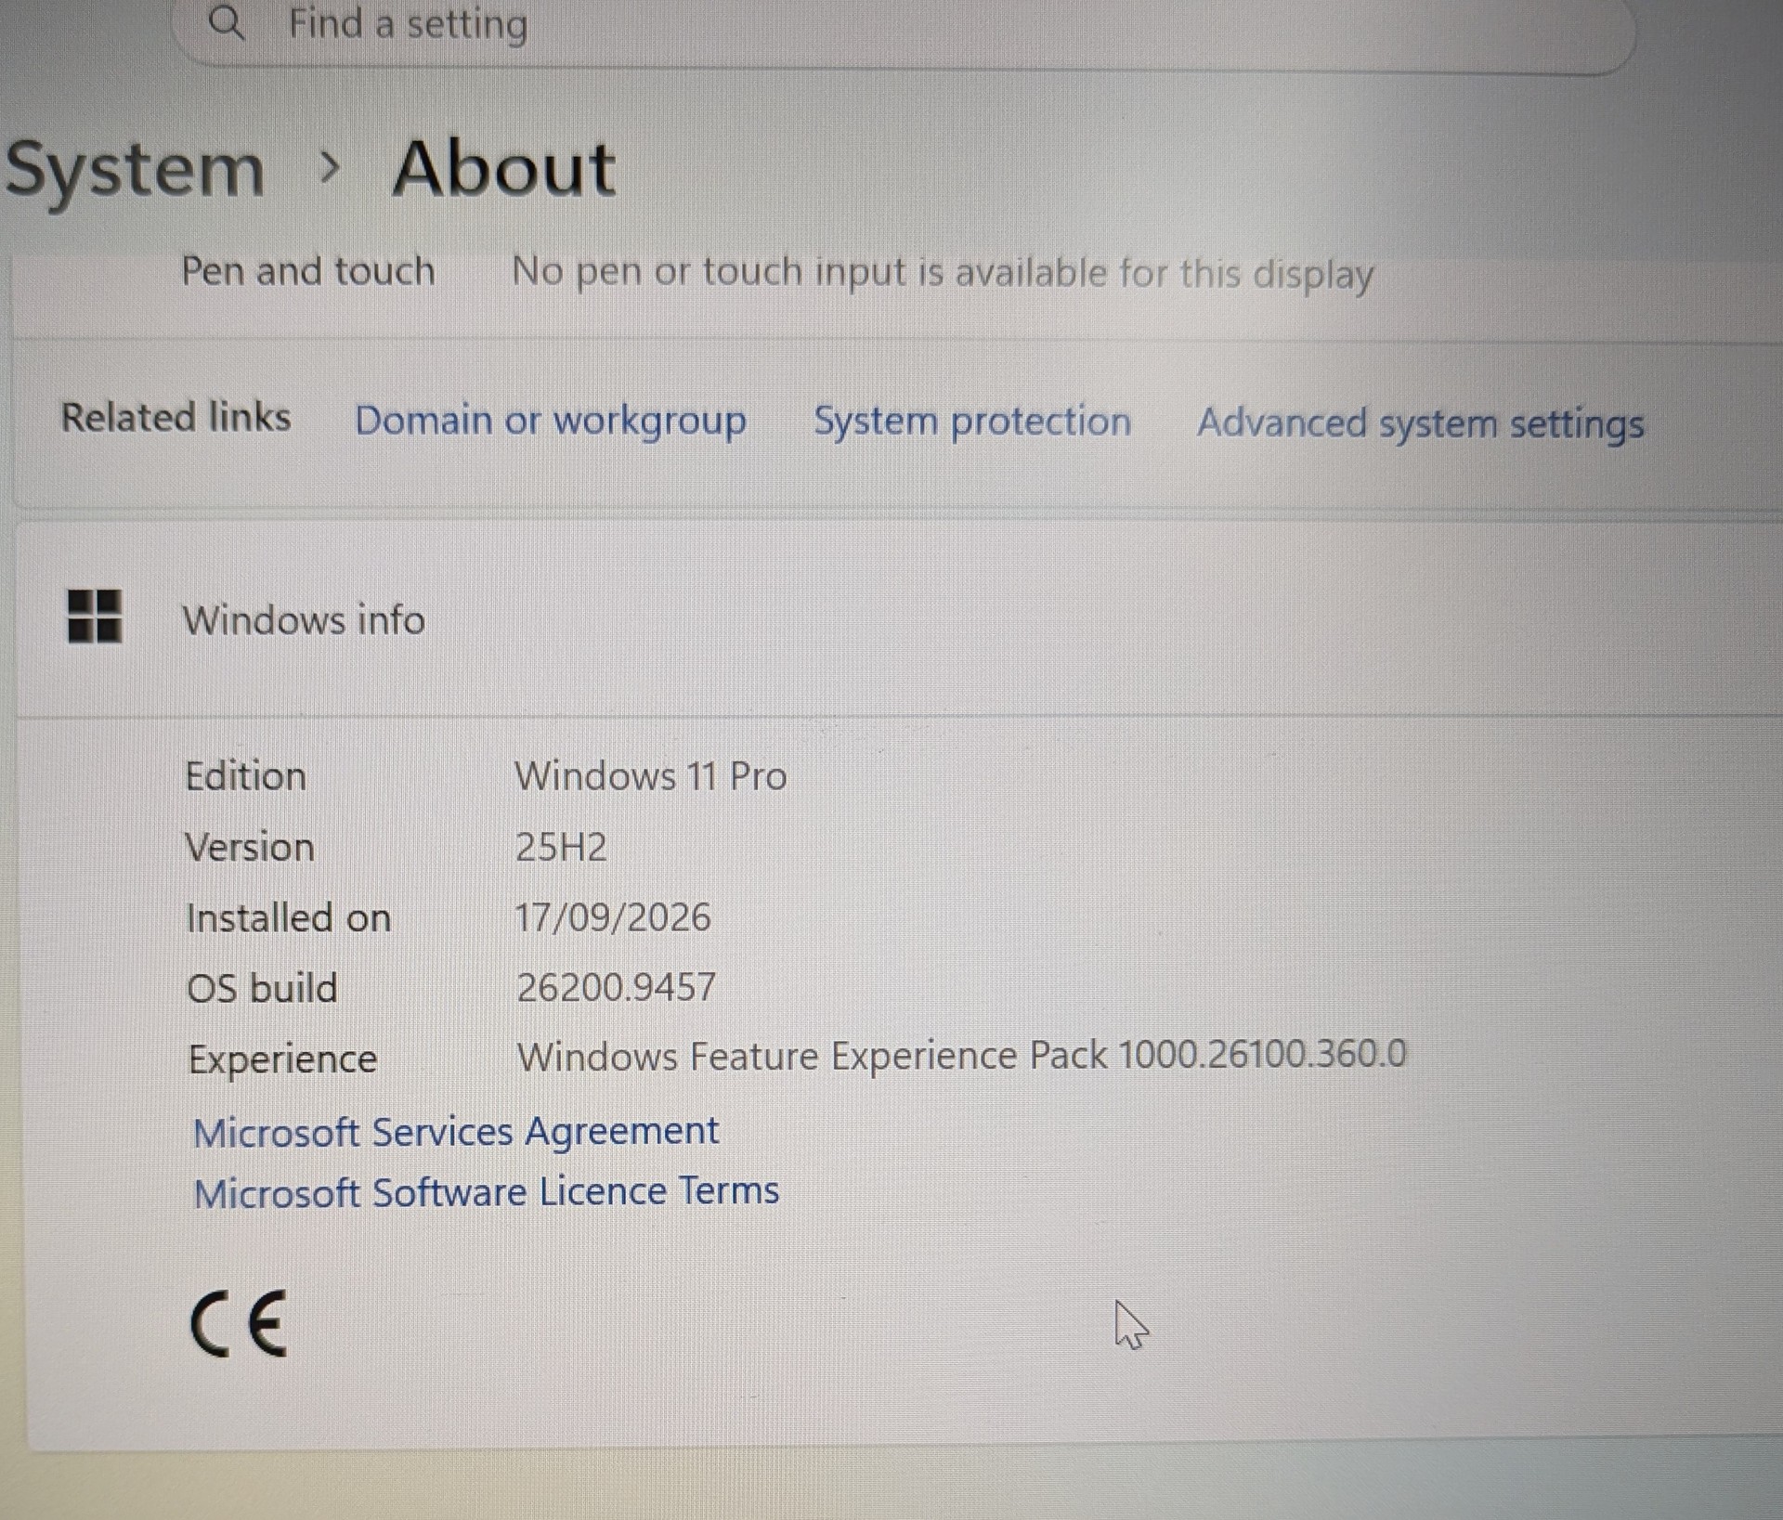1783x1520 pixels.
Task: Open Microsoft Software Licence Terms
Action: pos(487,1192)
